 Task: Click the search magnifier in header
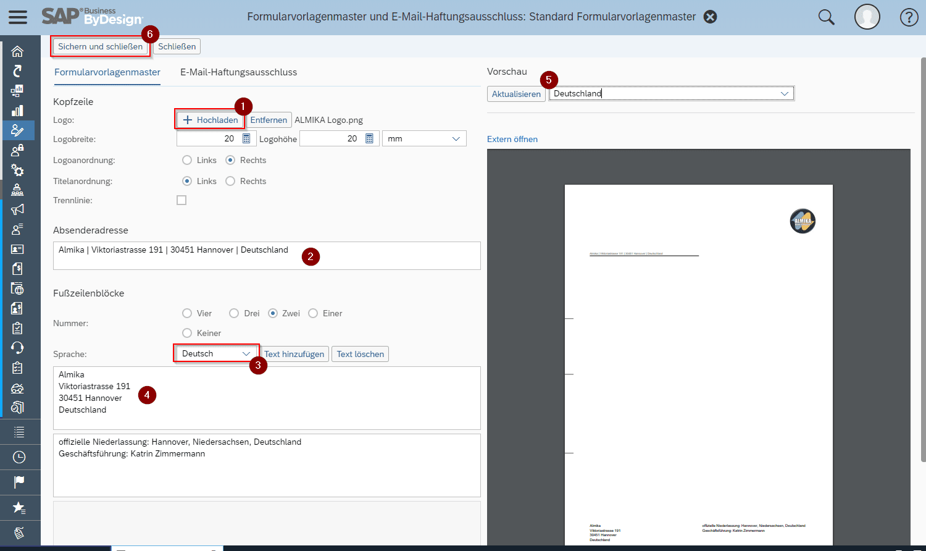point(826,17)
